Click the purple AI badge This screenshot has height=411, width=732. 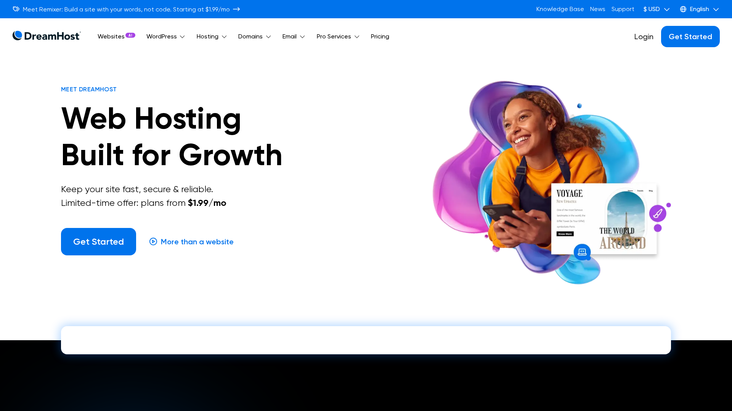pos(130,35)
